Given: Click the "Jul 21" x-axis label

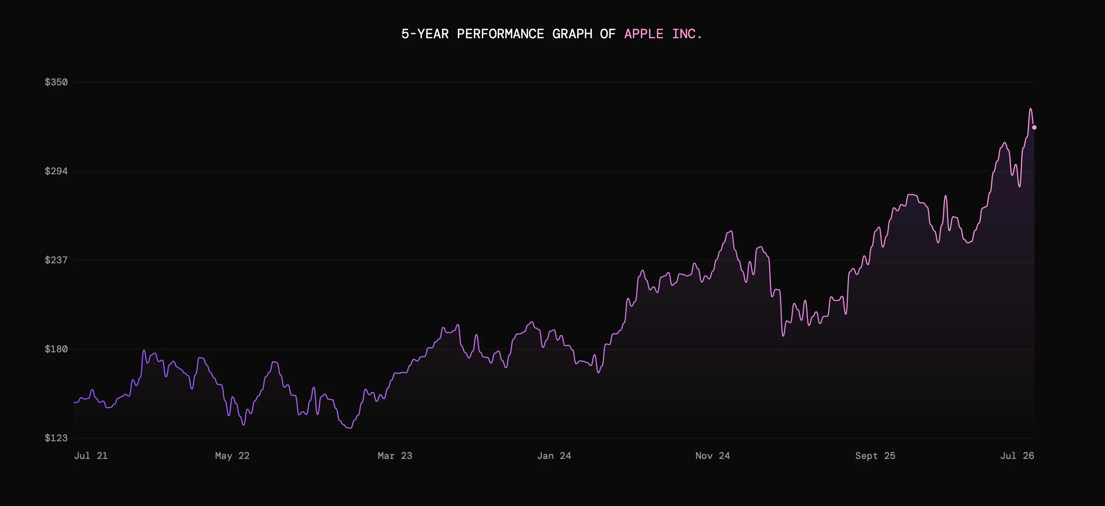Looking at the screenshot, I should coord(91,456).
